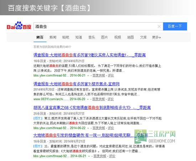Click 评价 for the first result
196x161 pixels.
click(x=111, y=76)
